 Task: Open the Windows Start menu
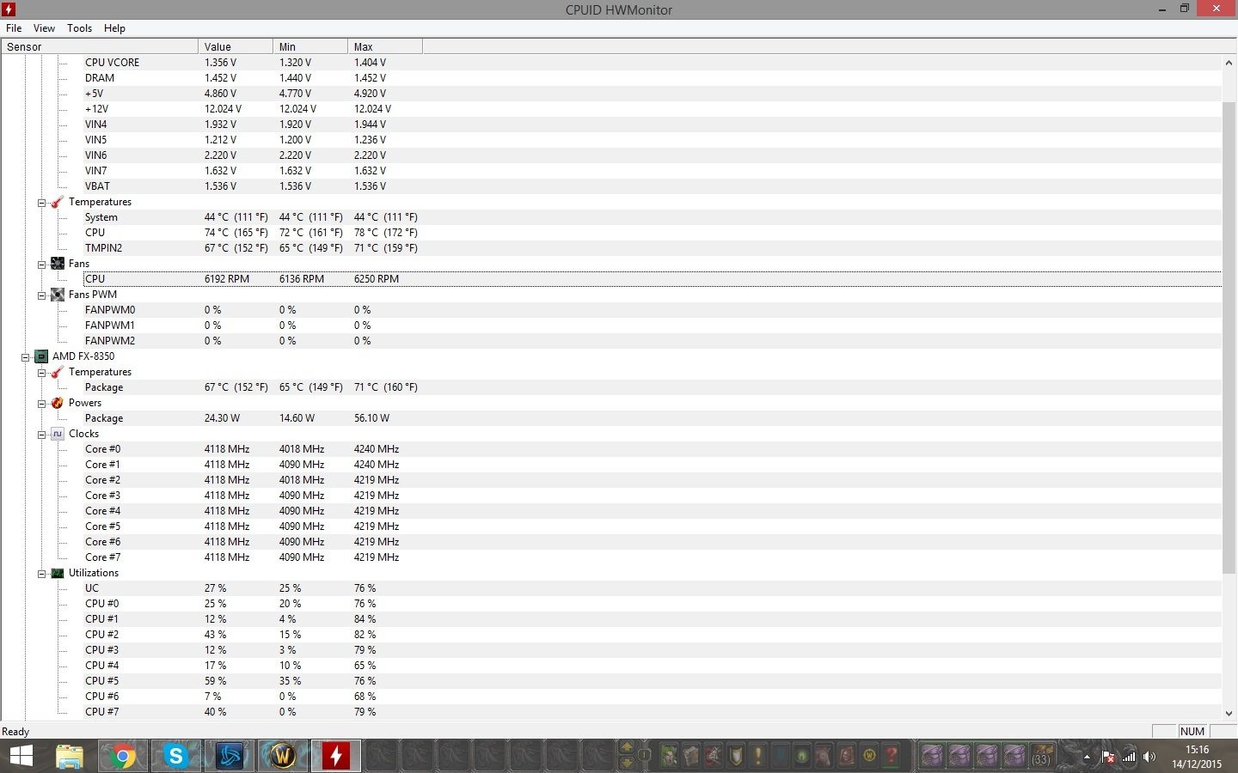tap(21, 756)
